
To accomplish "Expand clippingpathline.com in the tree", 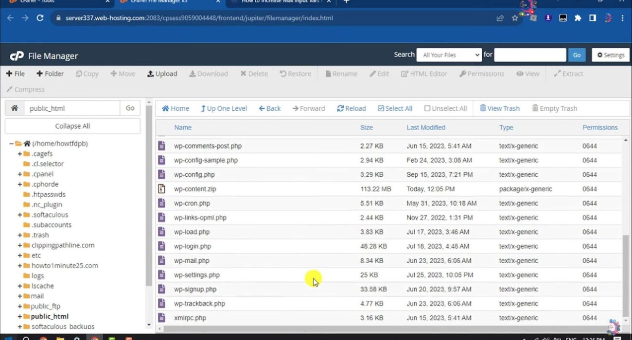I will click(20, 245).
